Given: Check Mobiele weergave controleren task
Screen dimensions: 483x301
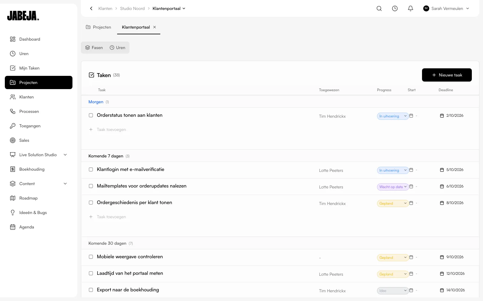Looking at the screenshot, I should pos(91,257).
